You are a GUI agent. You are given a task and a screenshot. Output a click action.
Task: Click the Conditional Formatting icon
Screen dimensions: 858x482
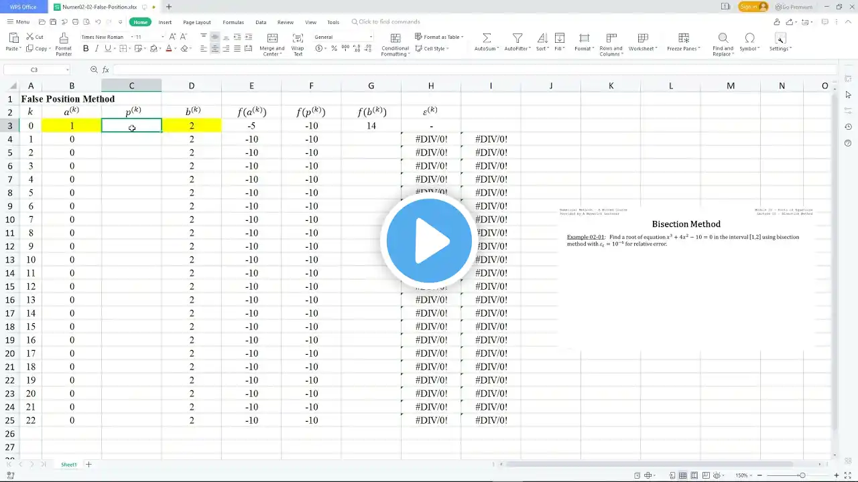pos(395,38)
